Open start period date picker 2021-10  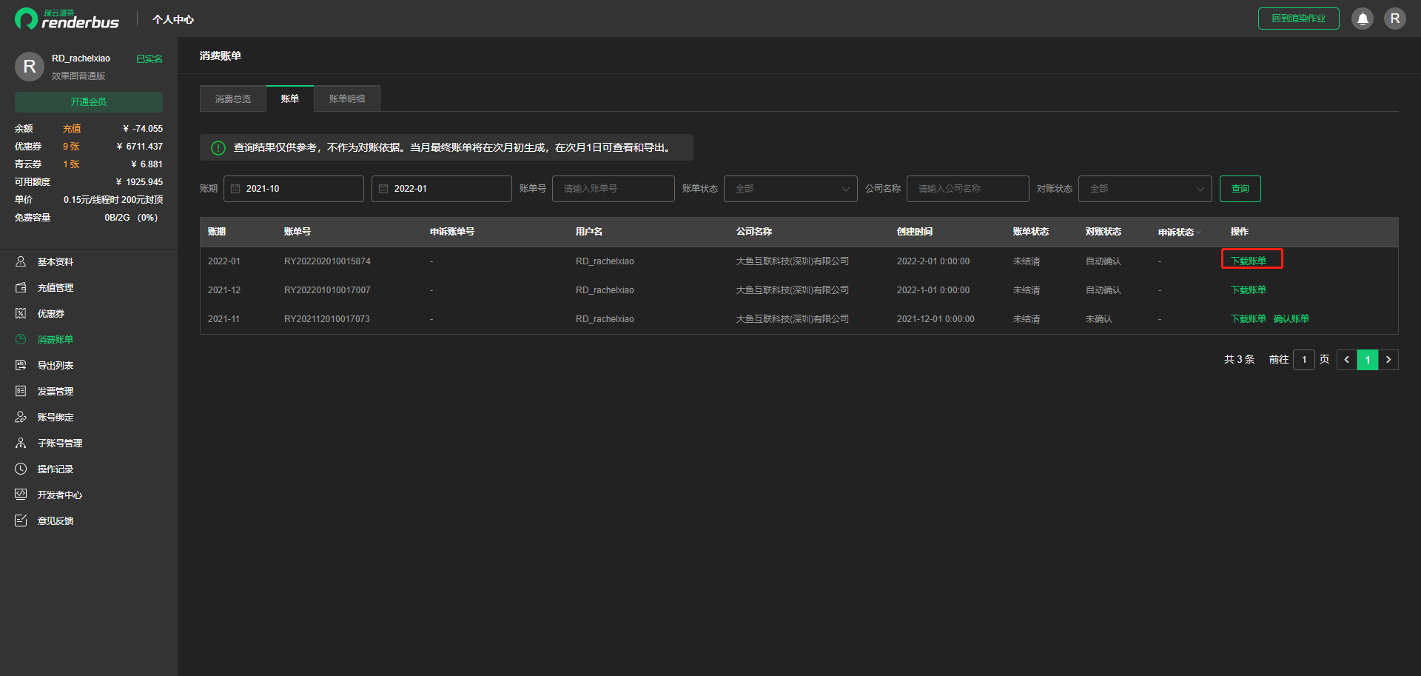pos(294,189)
